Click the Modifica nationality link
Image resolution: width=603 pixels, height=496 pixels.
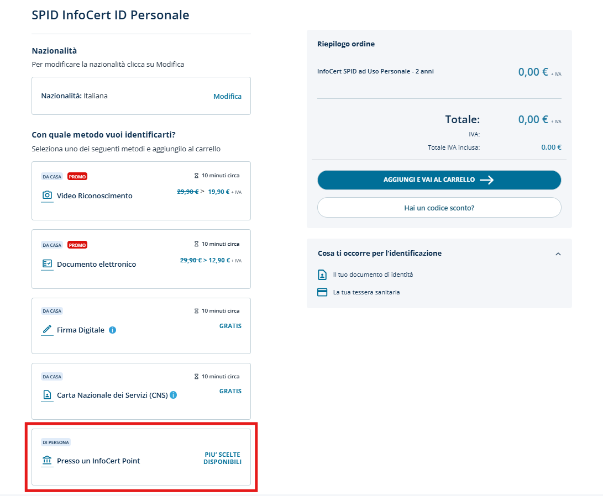(x=227, y=96)
